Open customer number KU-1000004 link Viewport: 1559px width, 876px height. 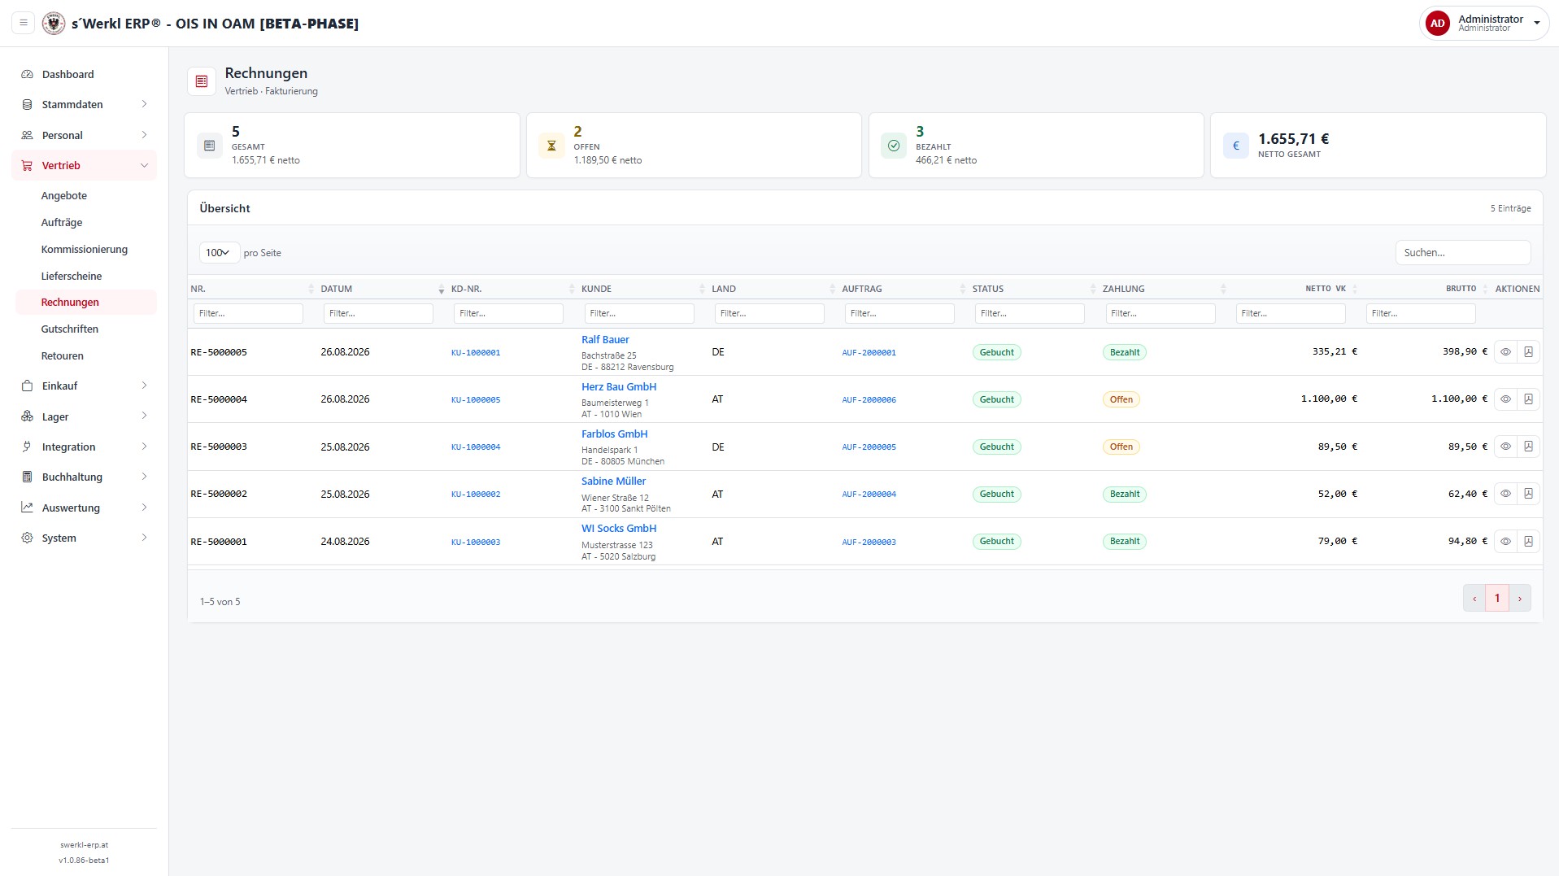point(476,447)
